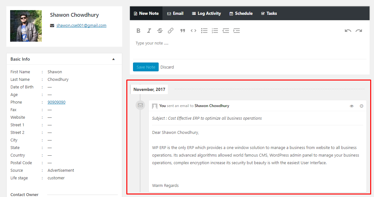Screen dimensions: 374x197
Task: Apply strikethrough formatting to note text
Action: click(x=160, y=31)
